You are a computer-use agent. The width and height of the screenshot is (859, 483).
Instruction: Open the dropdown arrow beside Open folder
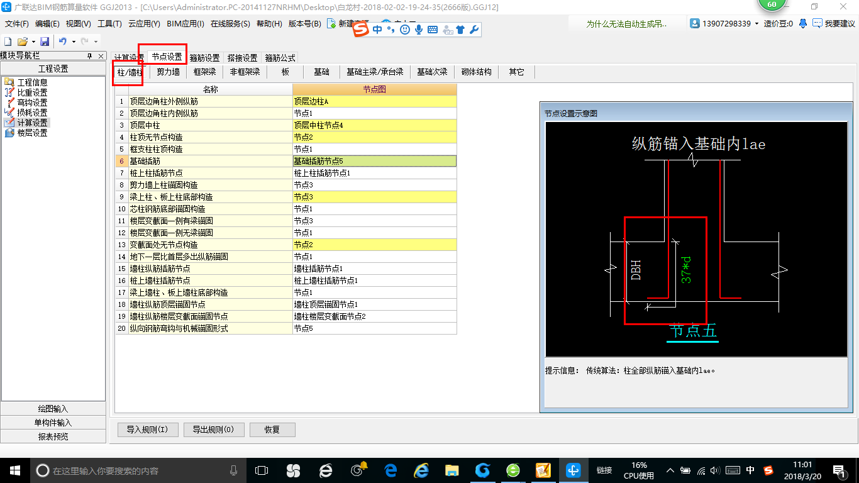33,42
